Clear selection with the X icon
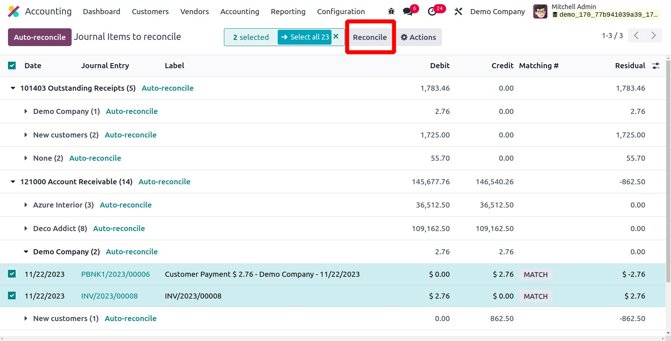This screenshot has width=671, height=341. [x=336, y=37]
